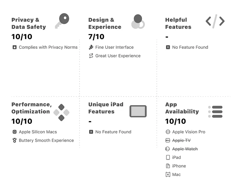Click the key icon for Privacy & Data Safety

62,21
